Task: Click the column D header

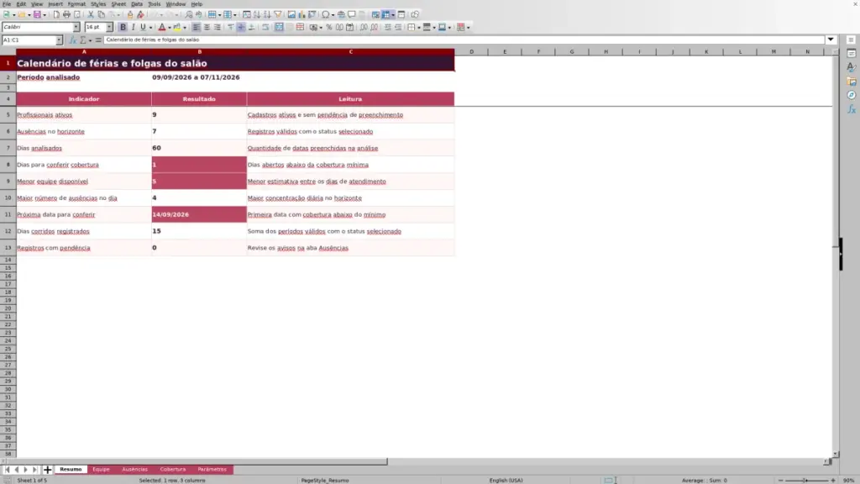Action: [471, 51]
